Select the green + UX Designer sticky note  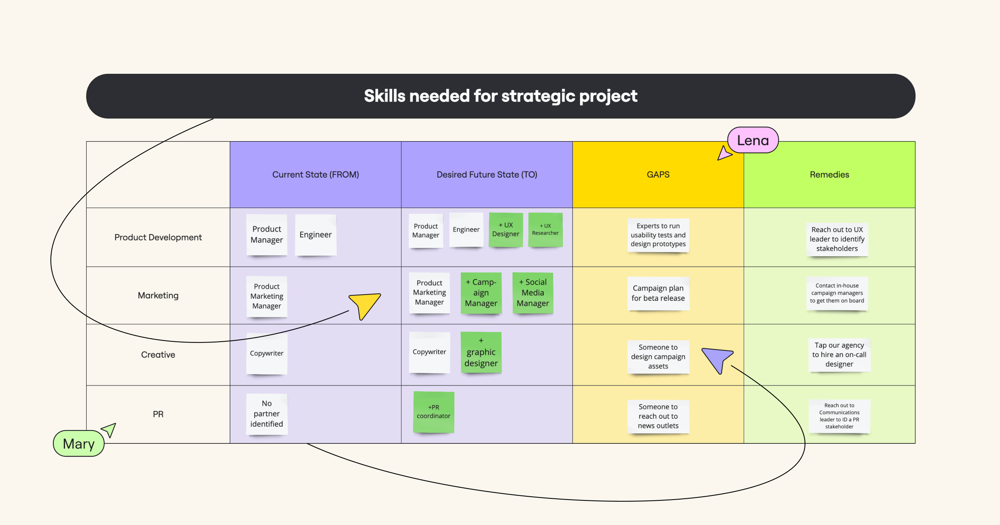[x=505, y=230]
